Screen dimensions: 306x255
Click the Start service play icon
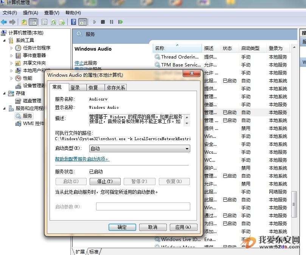pos(95,22)
